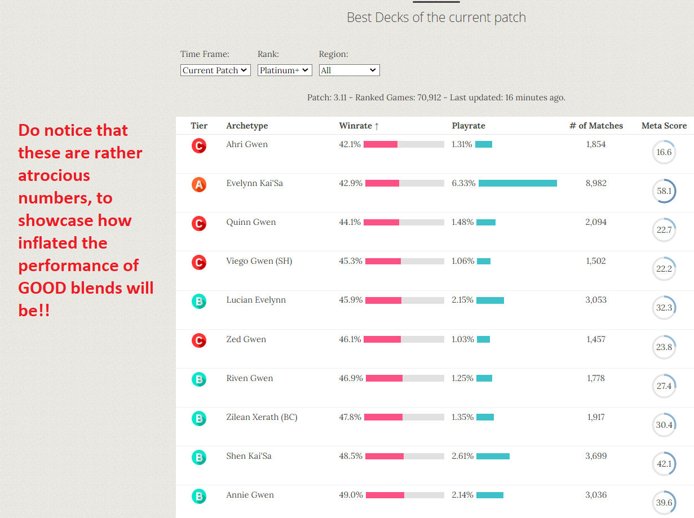694x518 pixels.
Task: Click the 1.06% playrate value for Viego Gwen
Action: 463,261
